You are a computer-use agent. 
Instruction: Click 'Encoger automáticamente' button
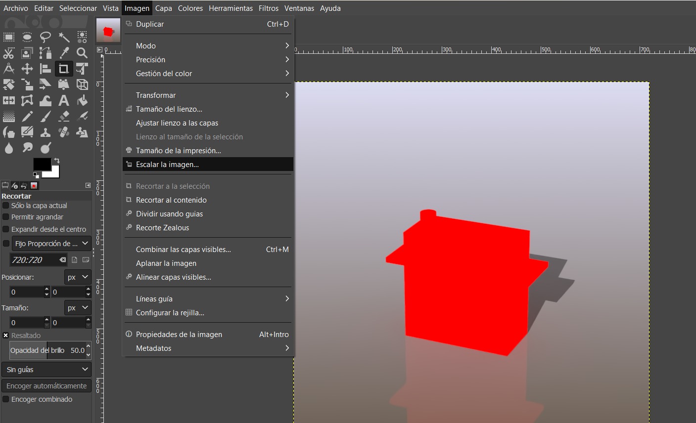46,386
